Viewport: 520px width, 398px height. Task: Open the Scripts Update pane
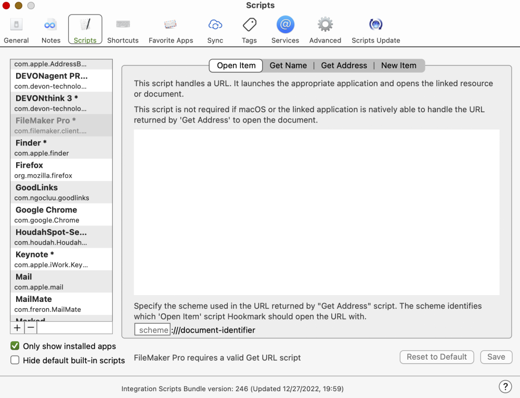click(375, 30)
